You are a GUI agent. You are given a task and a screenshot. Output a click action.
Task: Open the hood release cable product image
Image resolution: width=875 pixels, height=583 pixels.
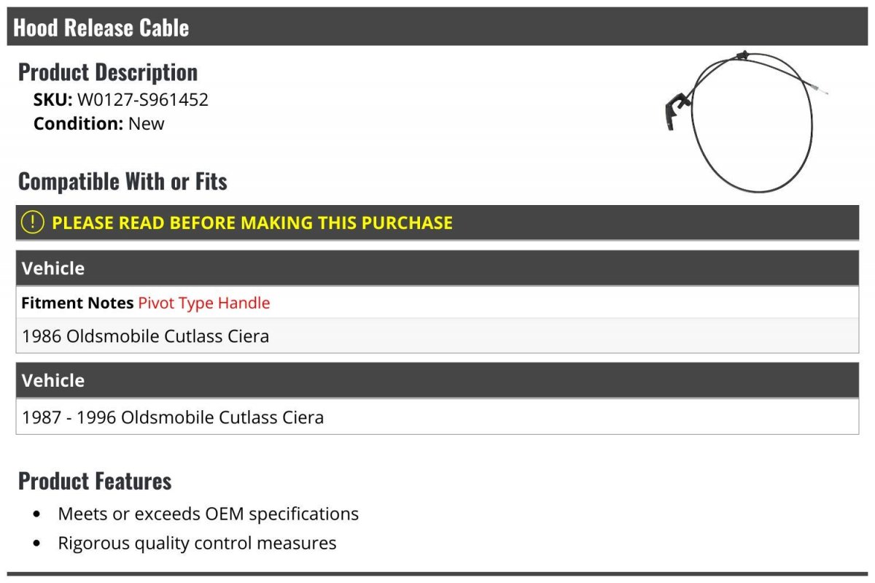tap(747, 121)
